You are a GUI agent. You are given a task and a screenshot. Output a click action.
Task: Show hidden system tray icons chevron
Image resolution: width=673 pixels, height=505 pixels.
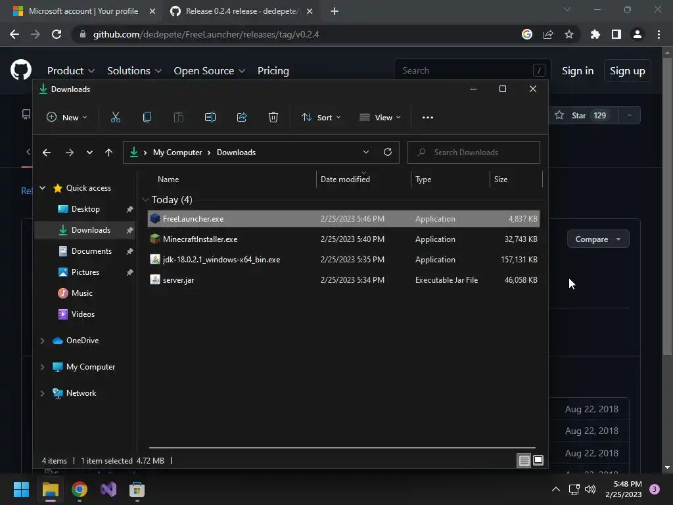pyautogui.click(x=555, y=489)
